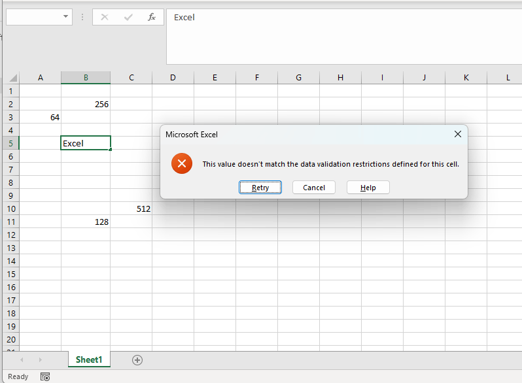The height and width of the screenshot is (383, 522).
Task: Click the macro recording icon in status bar
Action: click(x=45, y=376)
